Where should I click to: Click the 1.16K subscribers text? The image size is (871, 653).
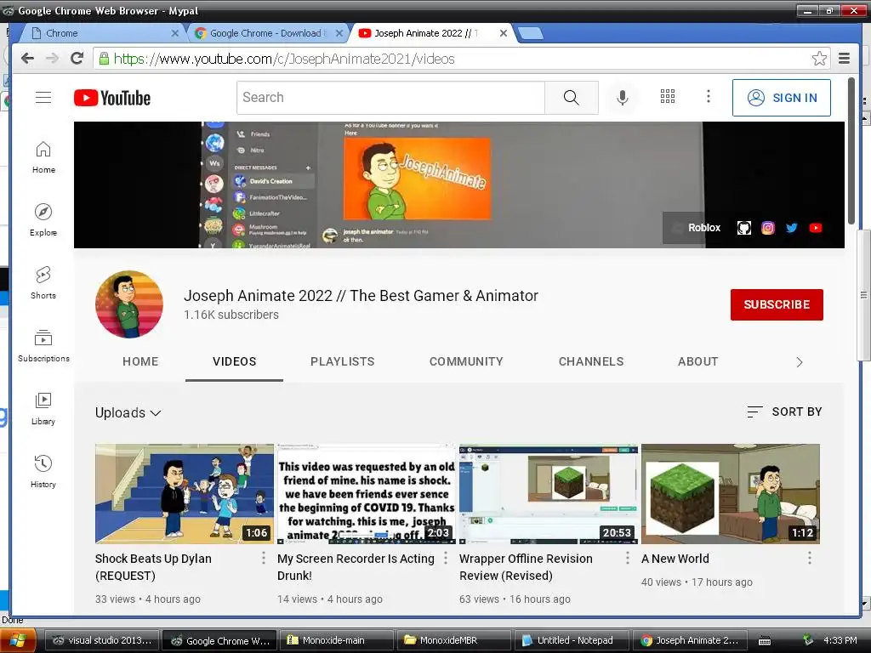click(231, 315)
